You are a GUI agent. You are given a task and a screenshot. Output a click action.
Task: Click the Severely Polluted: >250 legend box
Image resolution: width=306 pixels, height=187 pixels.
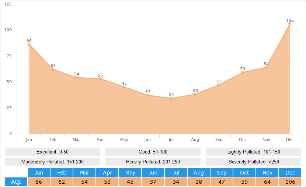[254, 162]
